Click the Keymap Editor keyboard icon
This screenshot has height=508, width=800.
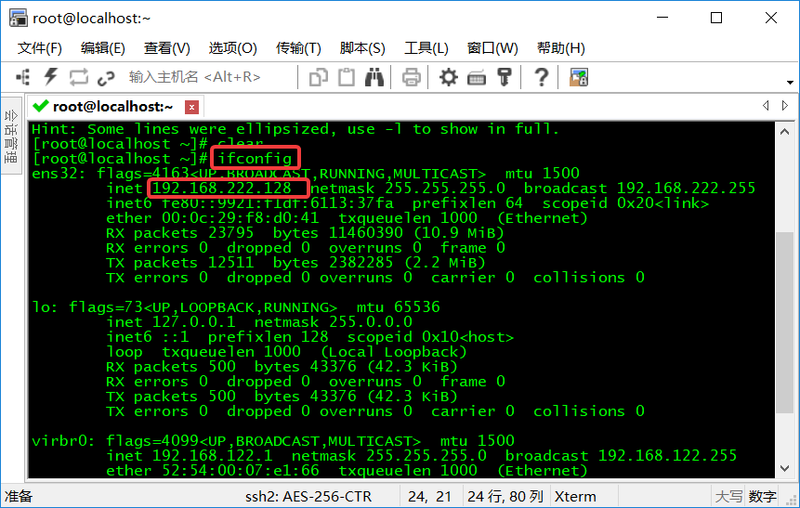[477, 78]
